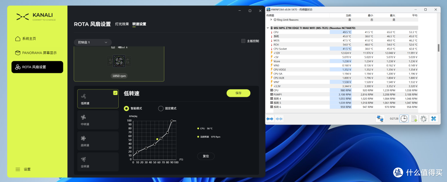Click the CPU Socket sensor row label

280,49
